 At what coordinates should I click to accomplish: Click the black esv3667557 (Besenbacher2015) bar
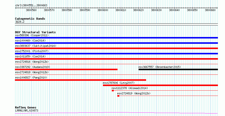point(178,69)
